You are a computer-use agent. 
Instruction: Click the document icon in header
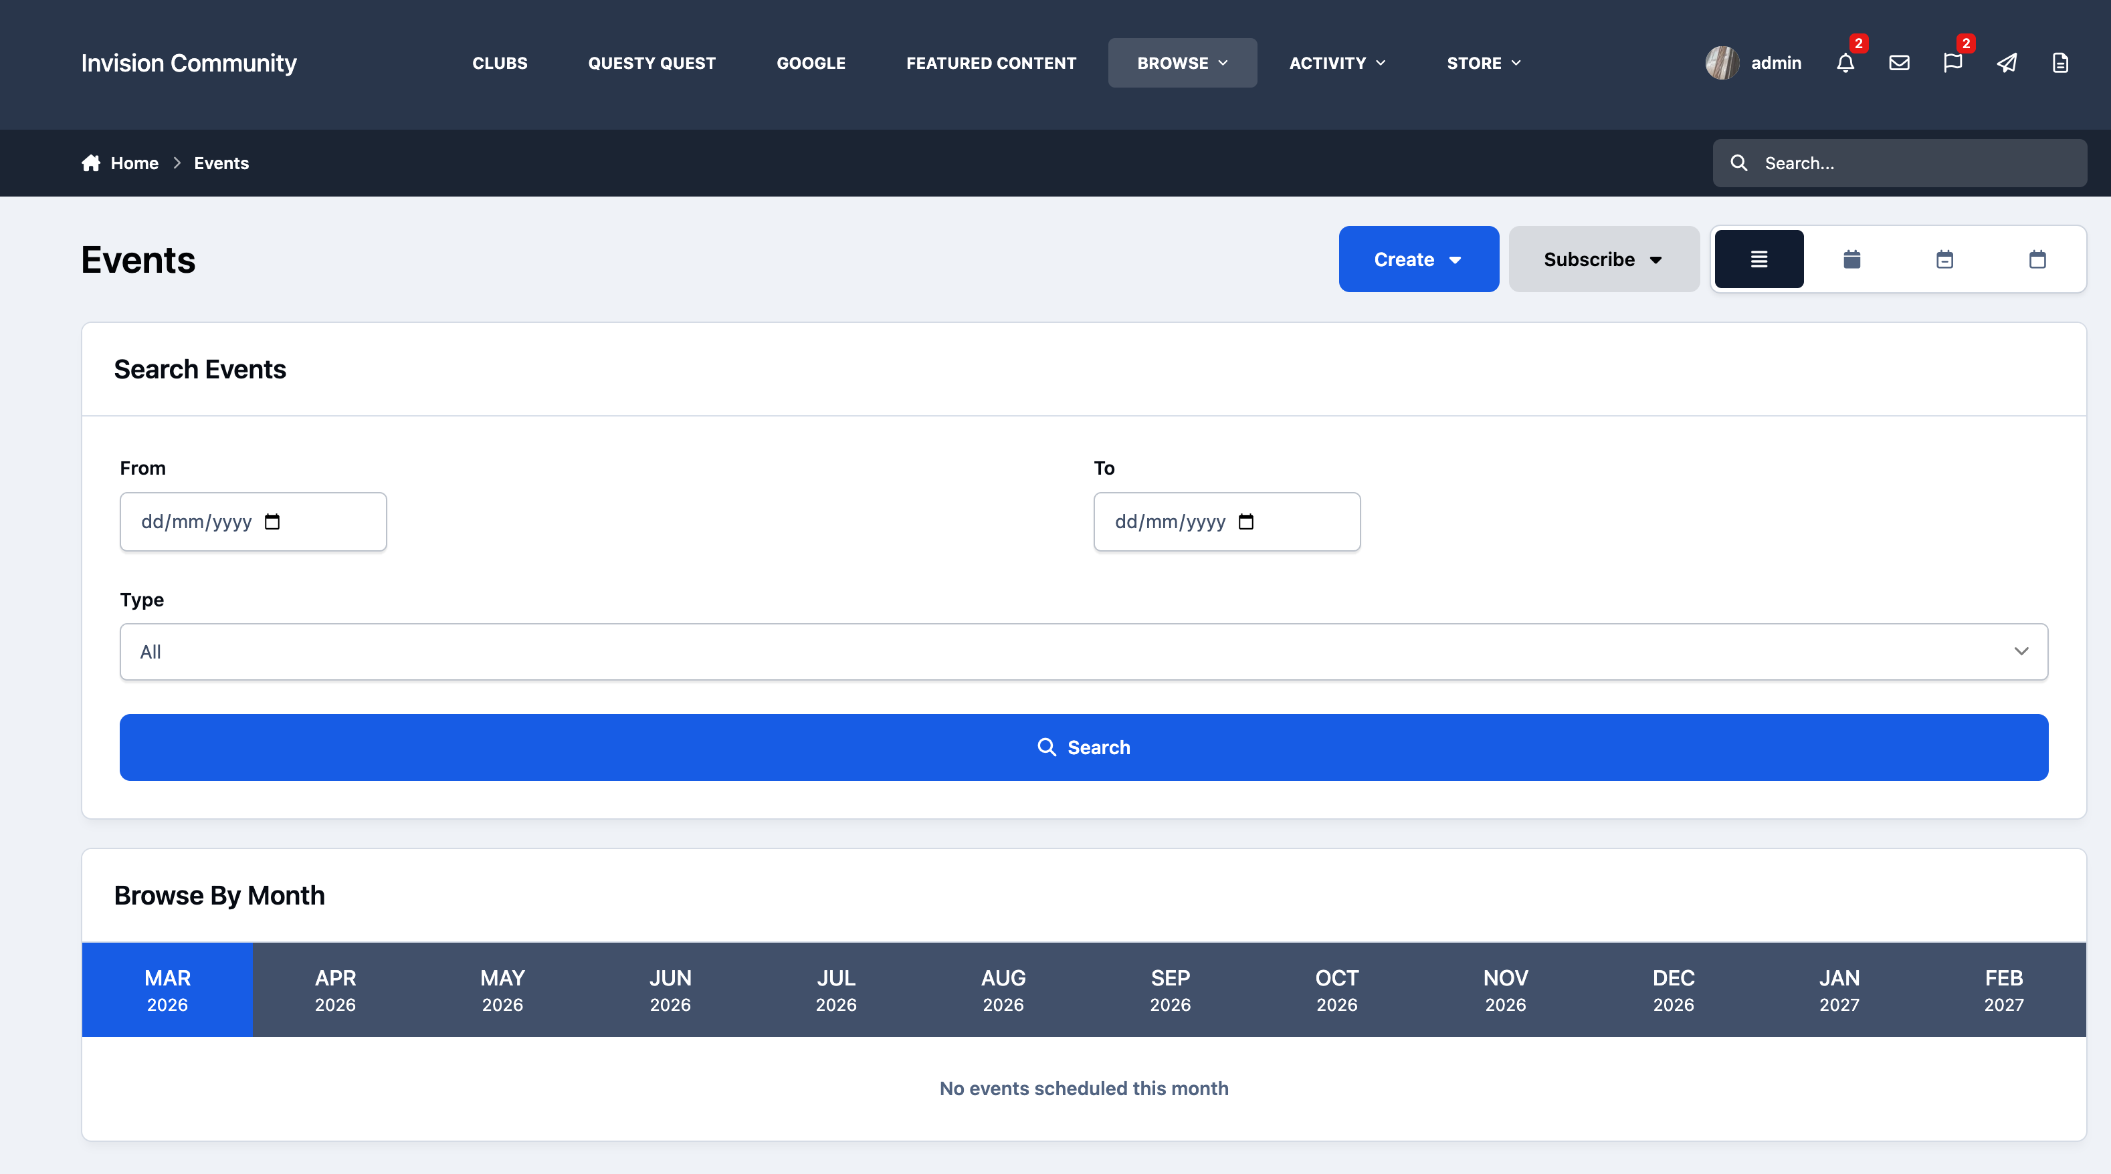click(x=2060, y=63)
